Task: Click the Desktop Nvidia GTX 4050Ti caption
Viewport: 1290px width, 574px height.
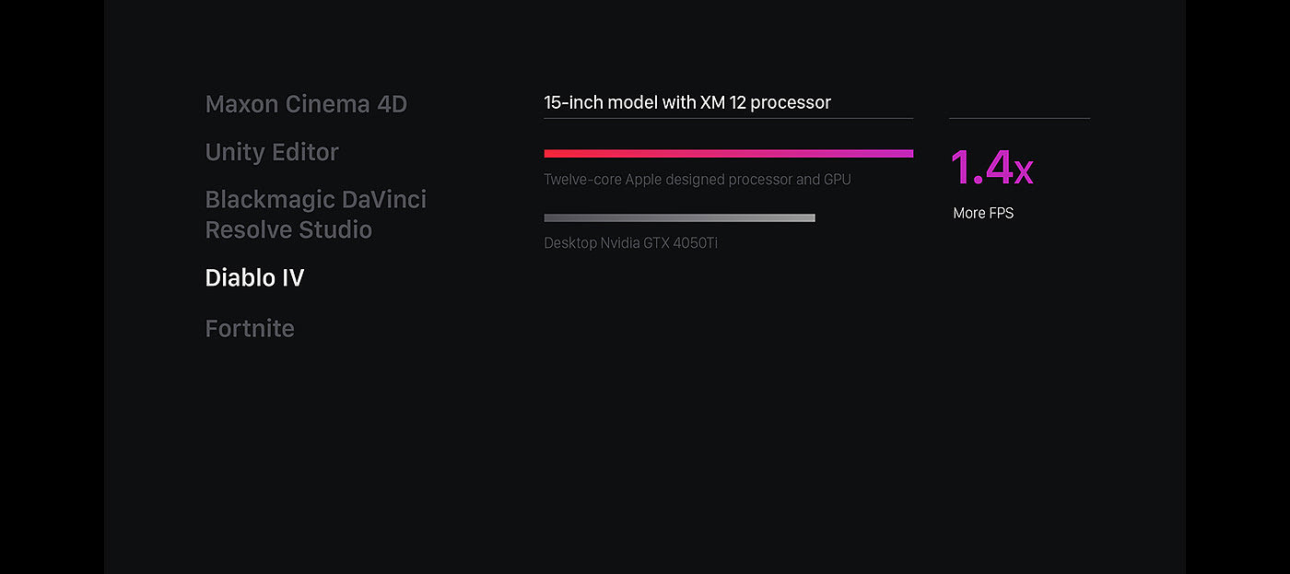Action: pyautogui.click(x=630, y=243)
